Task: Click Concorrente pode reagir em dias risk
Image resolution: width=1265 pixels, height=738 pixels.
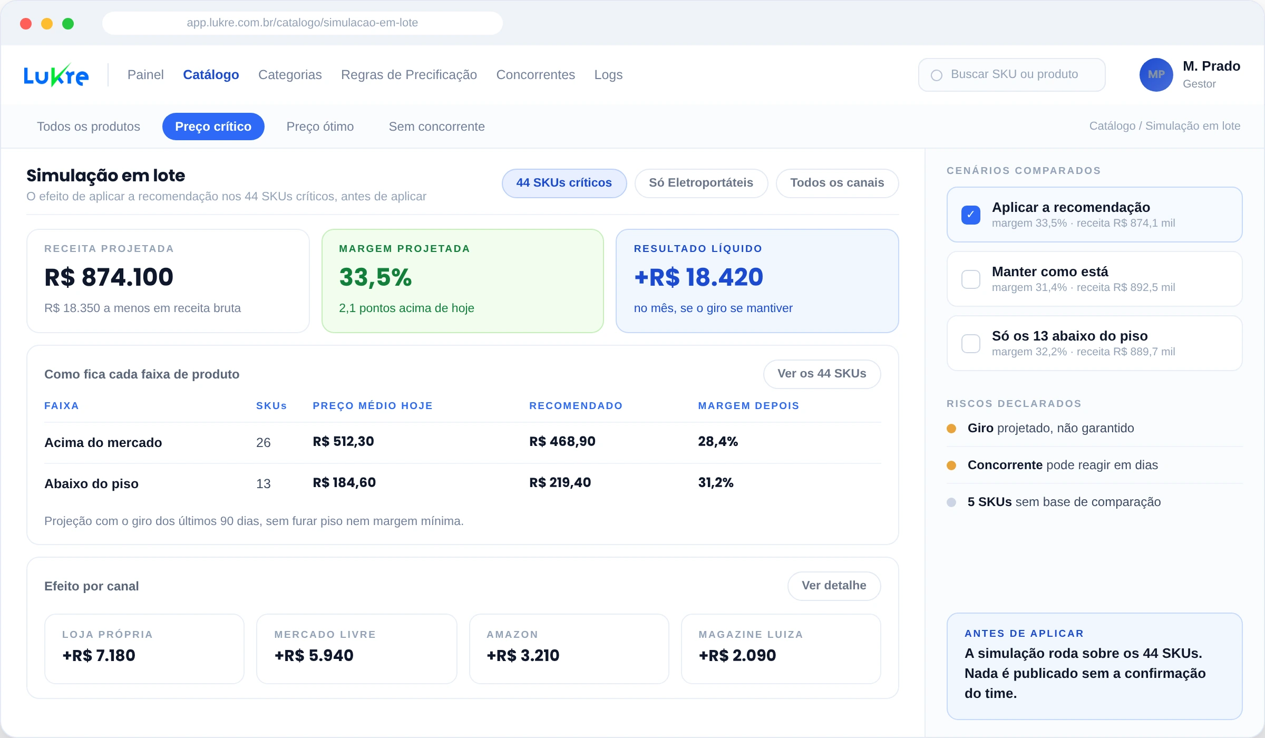Action: pos(1094,465)
